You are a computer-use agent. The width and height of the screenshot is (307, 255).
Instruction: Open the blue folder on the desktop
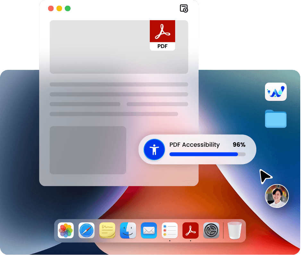point(276,119)
